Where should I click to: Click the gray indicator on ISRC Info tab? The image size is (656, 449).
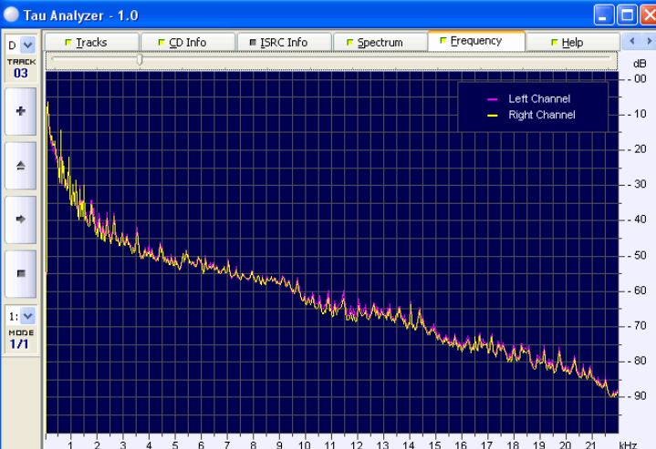tap(253, 42)
